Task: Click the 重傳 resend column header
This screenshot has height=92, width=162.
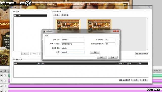Action: 143,63
